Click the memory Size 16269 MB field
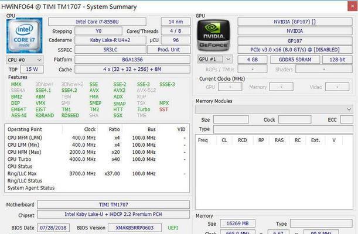The height and width of the screenshot is (234, 358). point(237,223)
